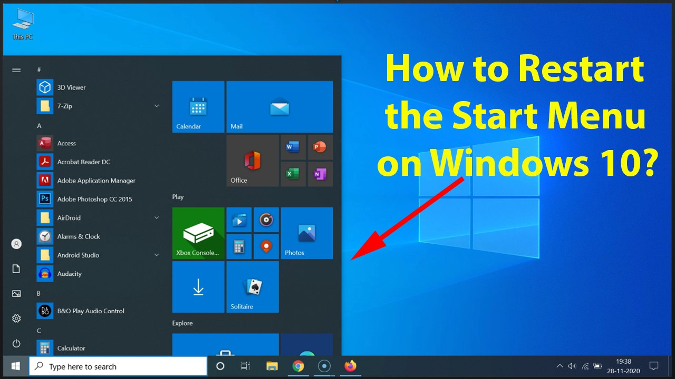Screen dimensions: 675x379
Task: Open Acrobat Reader DC
Action: pos(98,162)
